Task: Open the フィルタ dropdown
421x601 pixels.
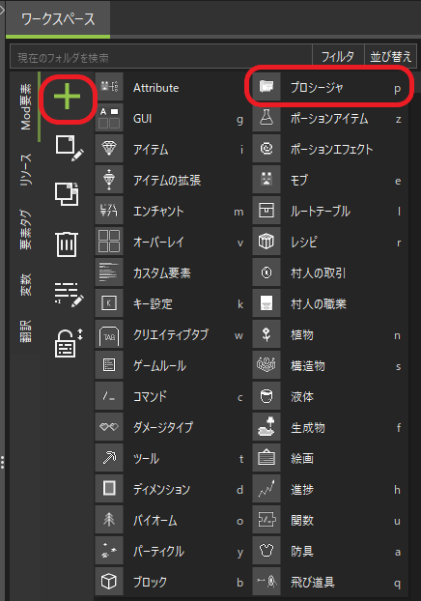Action: 338,57
